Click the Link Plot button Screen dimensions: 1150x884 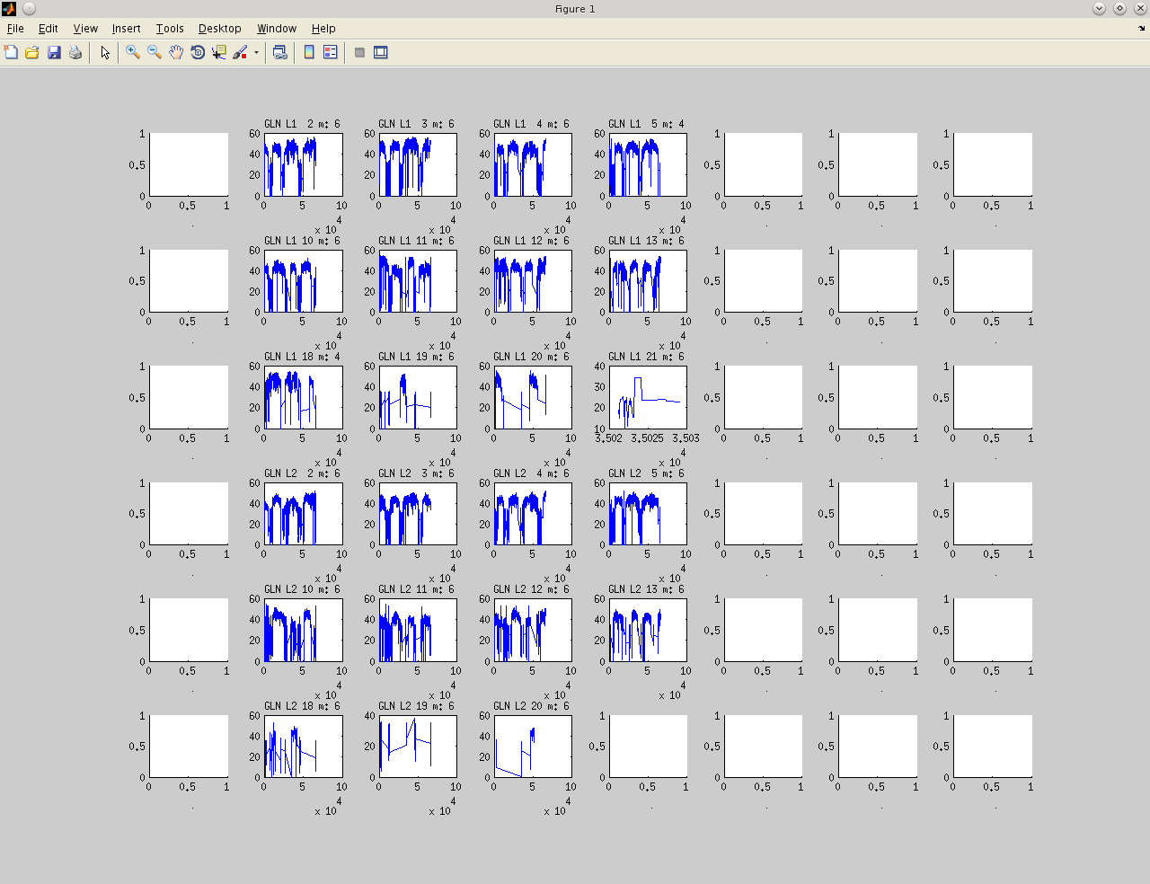[x=280, y=52]
